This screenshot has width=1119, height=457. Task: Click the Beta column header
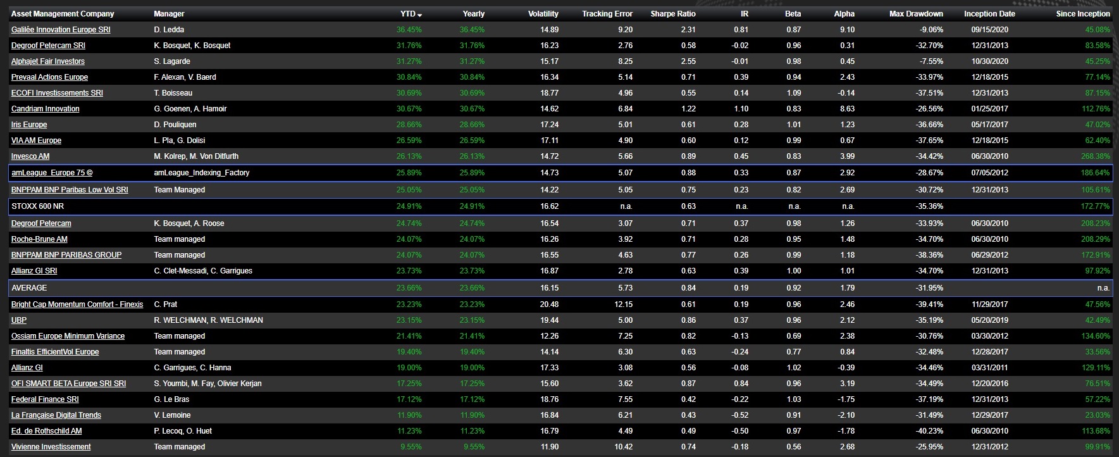[x=793, y=14]
